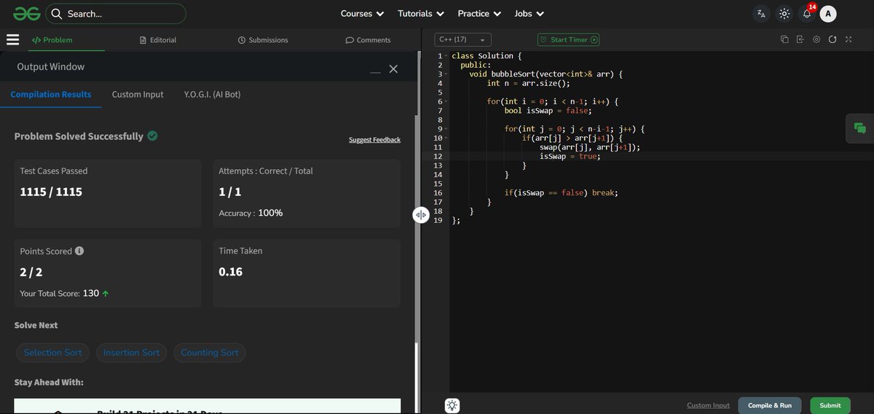Click the Start Timer button
The height and width of the screenshot is (414, 874).
pyautogui.click(x=568, y=40)
